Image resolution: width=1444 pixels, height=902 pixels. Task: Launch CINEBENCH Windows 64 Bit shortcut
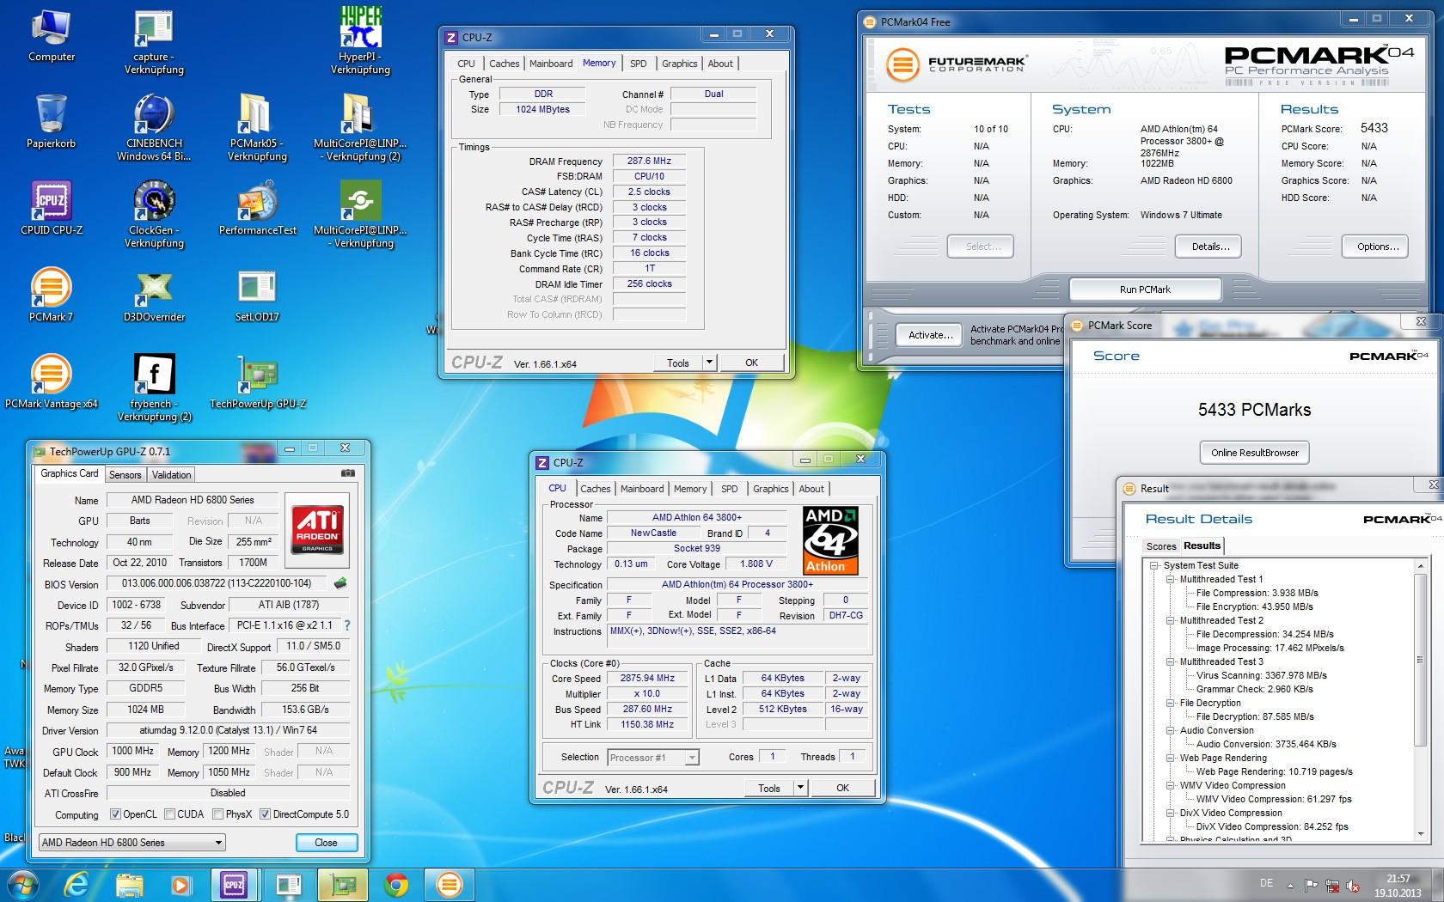(155, 126)
